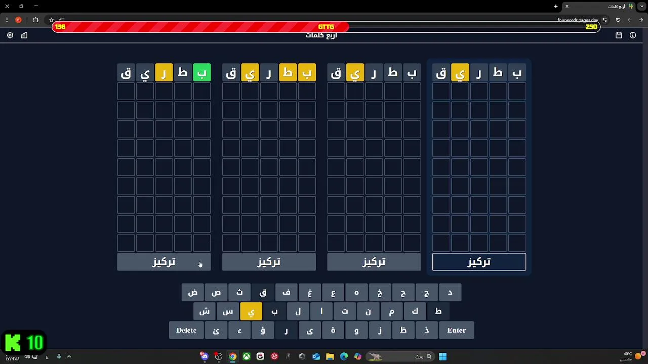
Task: Reload the page
Action: point(618,20)
